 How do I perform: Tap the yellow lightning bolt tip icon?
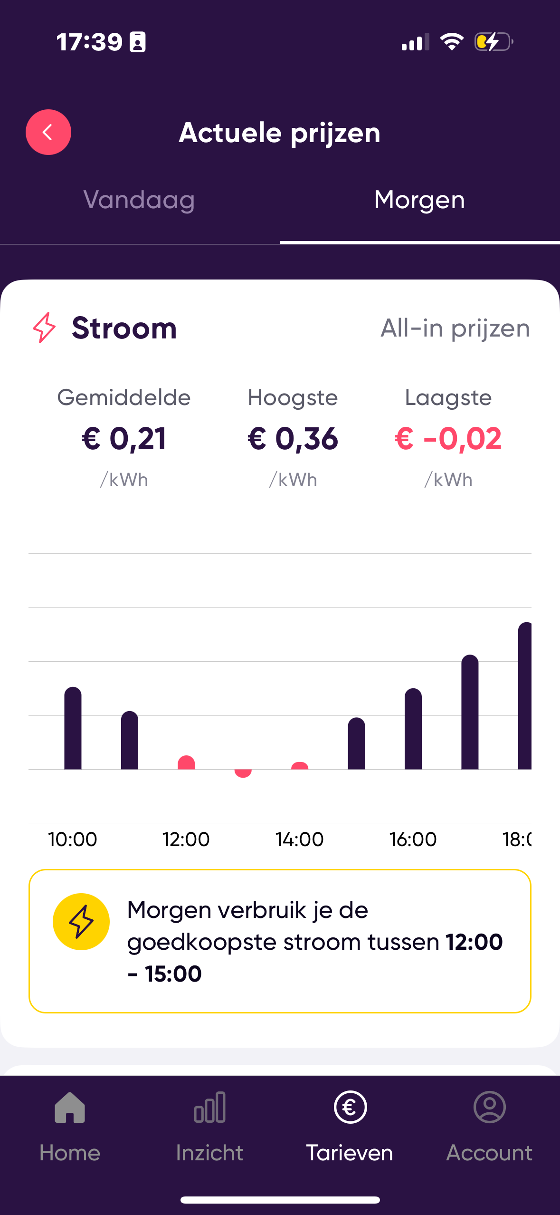tap(81, 922)
